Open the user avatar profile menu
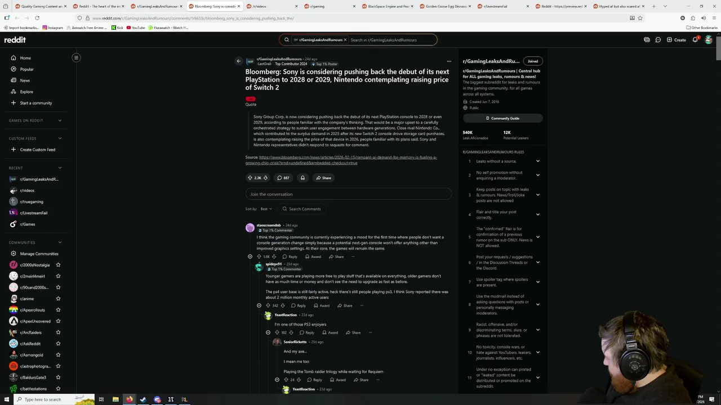This screenshot has width=721, height=405. 709,40
